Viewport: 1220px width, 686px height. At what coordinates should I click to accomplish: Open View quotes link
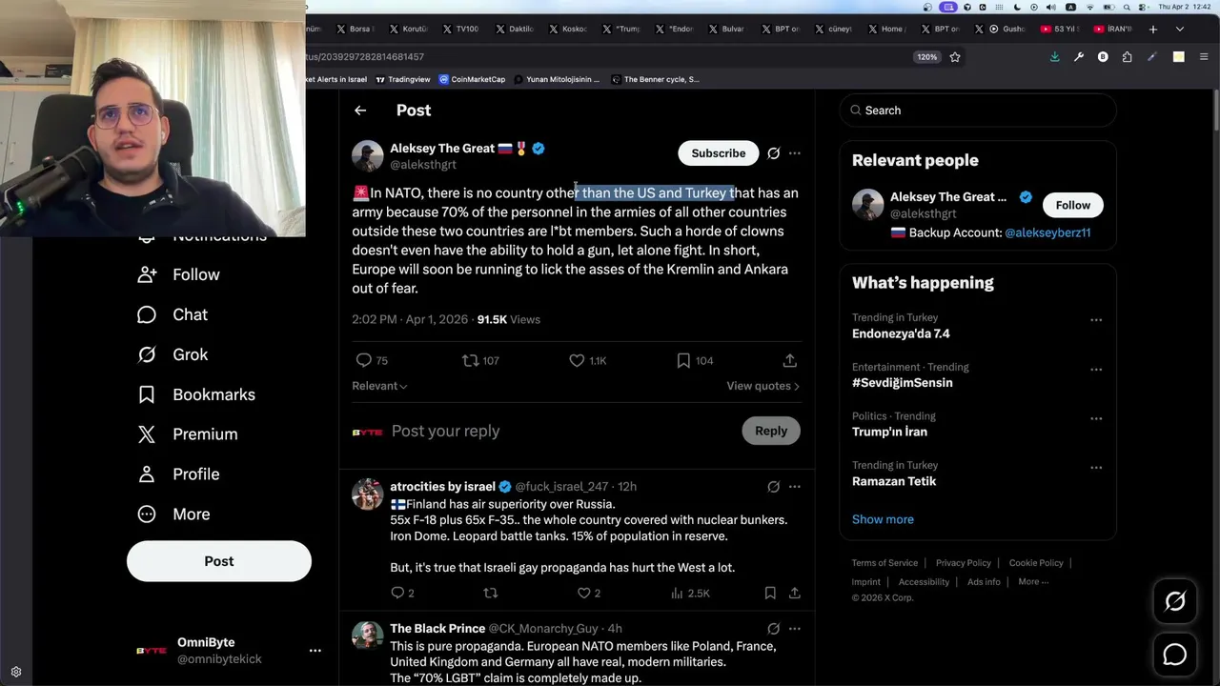763,386
